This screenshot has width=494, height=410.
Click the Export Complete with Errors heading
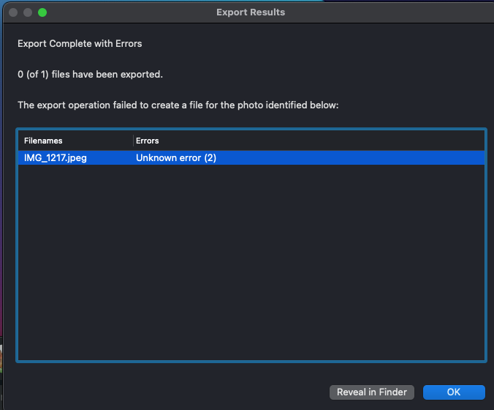pos(80,44)
